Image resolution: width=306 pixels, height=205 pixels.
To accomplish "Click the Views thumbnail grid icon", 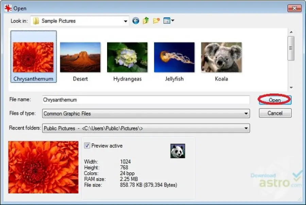I will 167,21.
